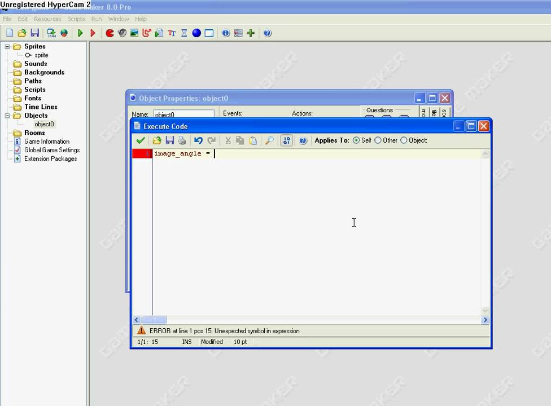Select the Sounds folder

[36, 64]
